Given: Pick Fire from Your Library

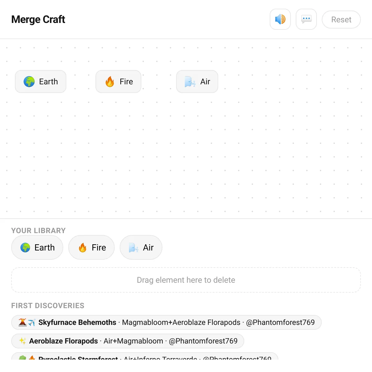Looking at the screenshot, I should point(91,247).
